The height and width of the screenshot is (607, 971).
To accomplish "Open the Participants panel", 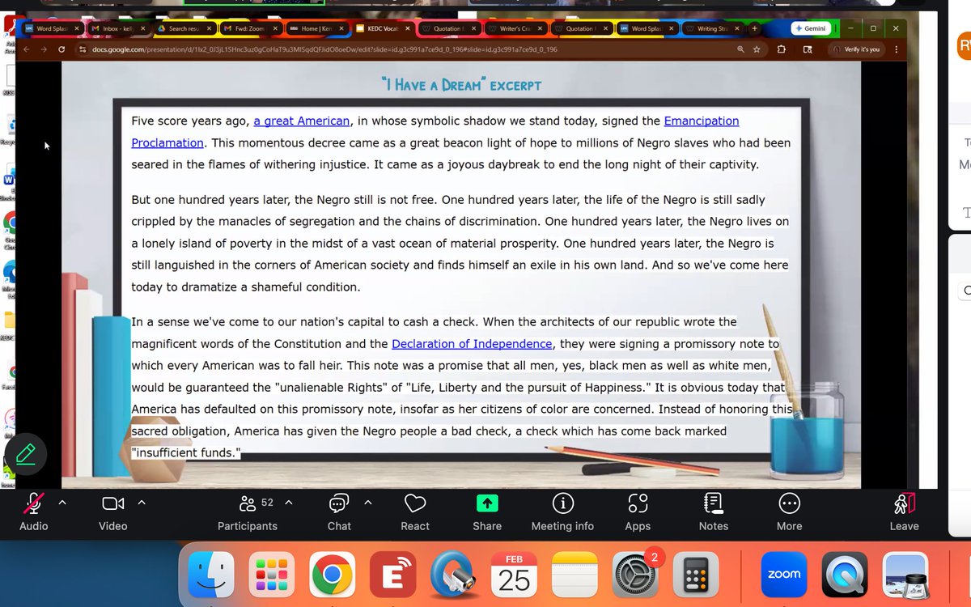I will click(248, 513).
